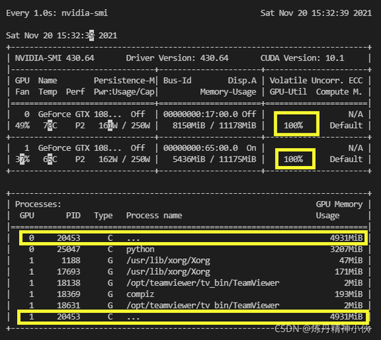Click GPU 1 power '162W / 250W'
Image resolution: width=381 pixels, height=340 pixels.
(124, 159)
